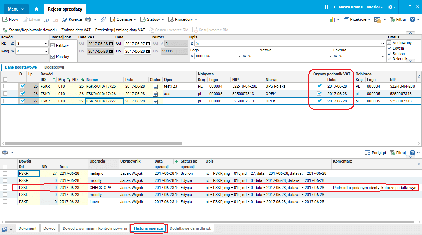Image resolution: width=422 pixels, height=235 pixels.
Task: Open status document icon for FSKR/010/17/25
Action: [155, 87]
